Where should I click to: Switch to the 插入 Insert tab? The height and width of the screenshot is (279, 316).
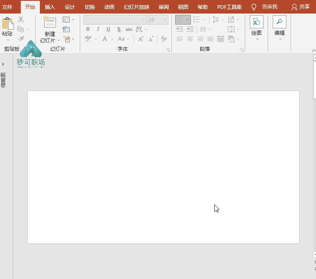(x=50, y=7)
